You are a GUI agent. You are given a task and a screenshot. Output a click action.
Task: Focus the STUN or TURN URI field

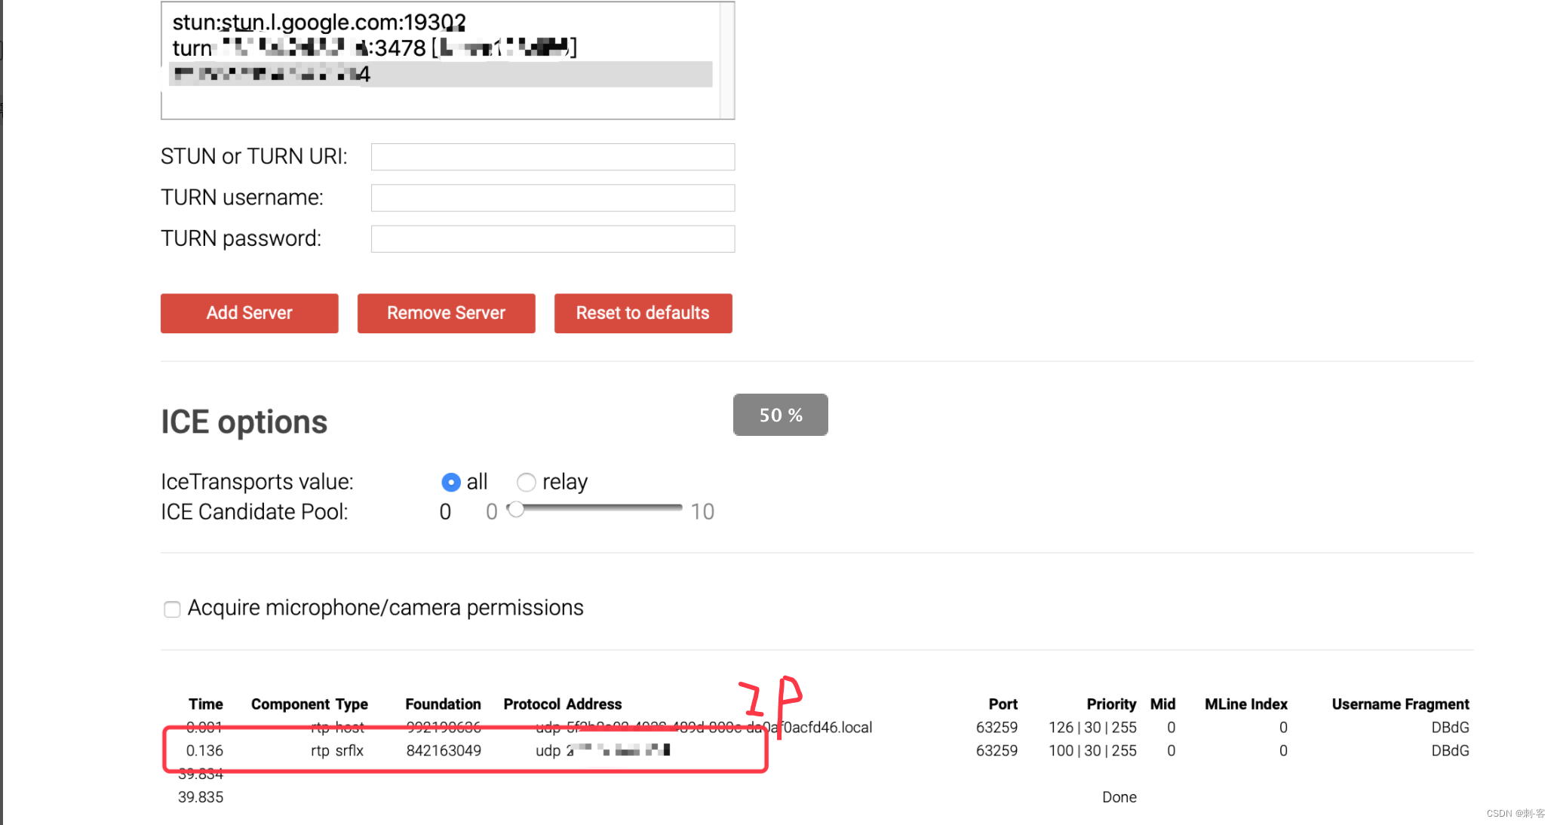[x=552, y=157]
